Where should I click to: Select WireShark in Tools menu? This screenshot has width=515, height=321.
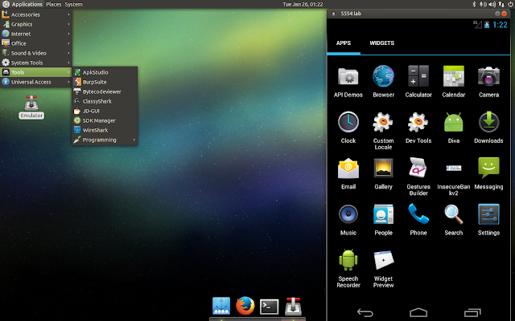click(x=95, y=130)
